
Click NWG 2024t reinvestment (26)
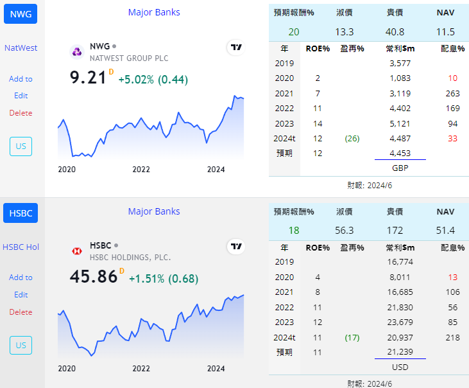tap(352, 139)
